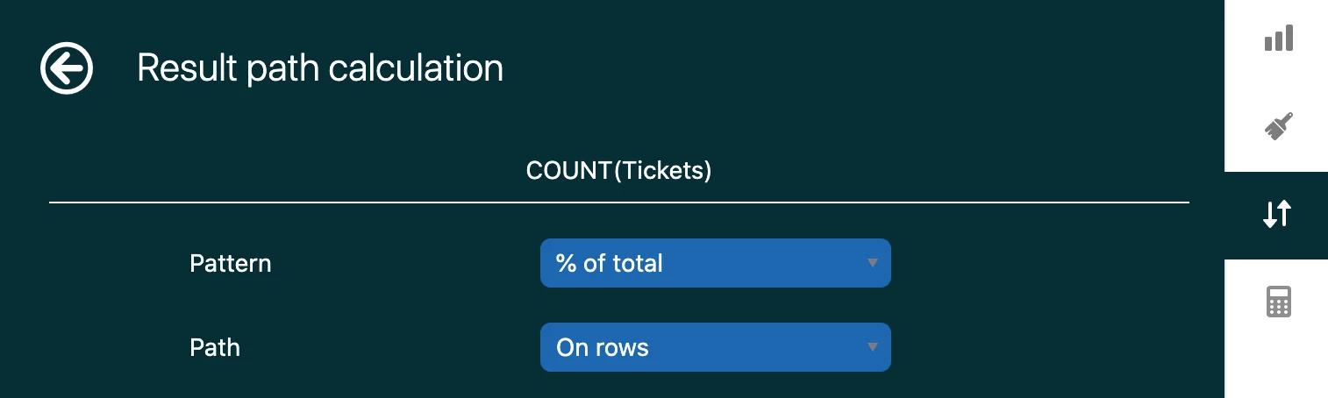Click the word "Result" in the heading
Viewport: 1328px width, 398px height.
coord(187,68)
